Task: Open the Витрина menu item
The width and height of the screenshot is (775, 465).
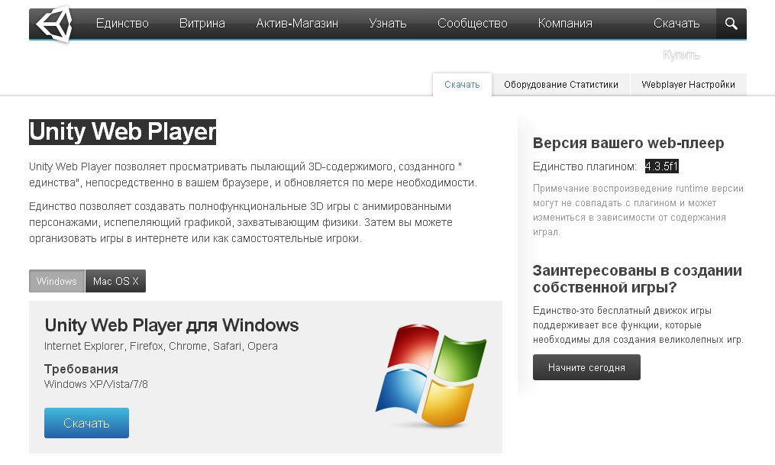Action: (x=202, y=23)
